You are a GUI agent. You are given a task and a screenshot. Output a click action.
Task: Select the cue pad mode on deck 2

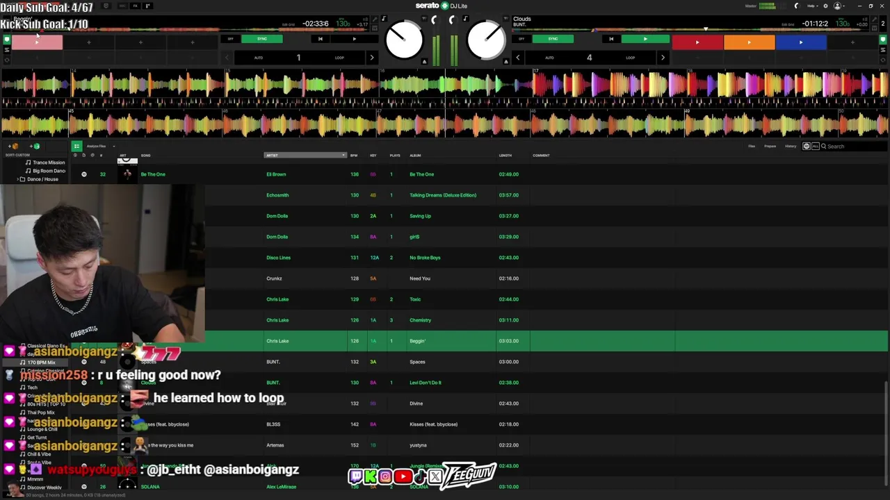pos(883,40)
